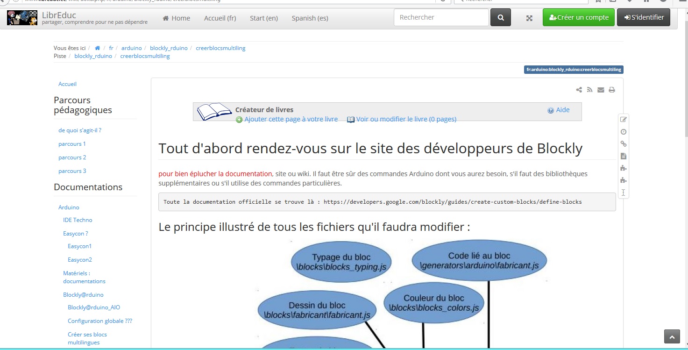Click the 'Le principe illustré' heading
This screenshot has width=688, height=350.
click(x=314, y=227)
